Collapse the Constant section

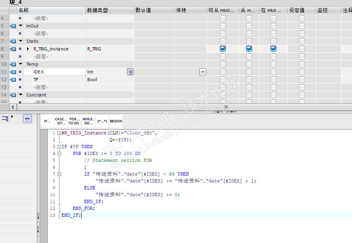click(21, 95)
